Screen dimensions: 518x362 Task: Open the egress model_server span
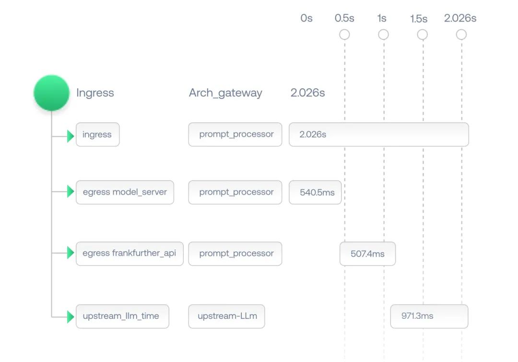(x=125, y=193)
